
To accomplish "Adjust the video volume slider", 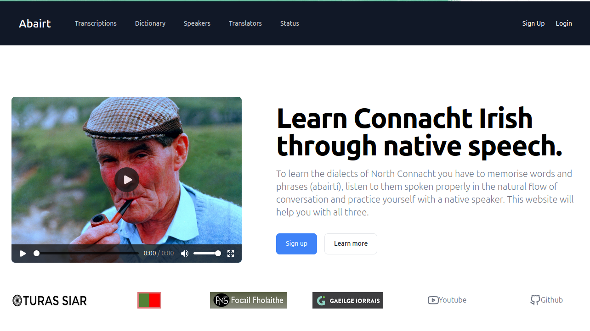I will pyautogui.click(x=206, y=254).
